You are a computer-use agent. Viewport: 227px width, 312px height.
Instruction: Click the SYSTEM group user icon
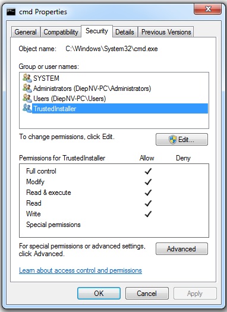tap(27, 78)
